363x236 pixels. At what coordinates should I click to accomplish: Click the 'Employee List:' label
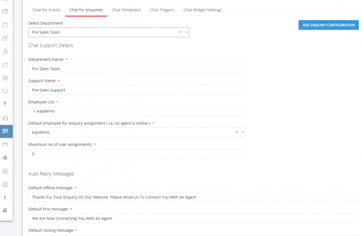[x=42, y=102]
